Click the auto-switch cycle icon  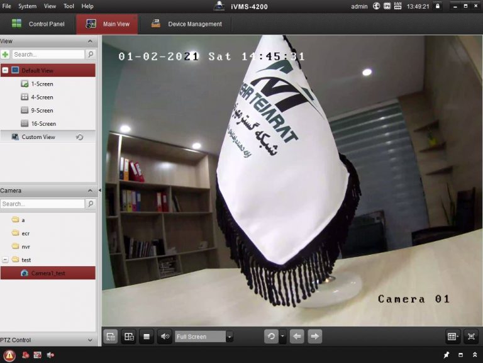pyautogui.click(x=271, y=336)
